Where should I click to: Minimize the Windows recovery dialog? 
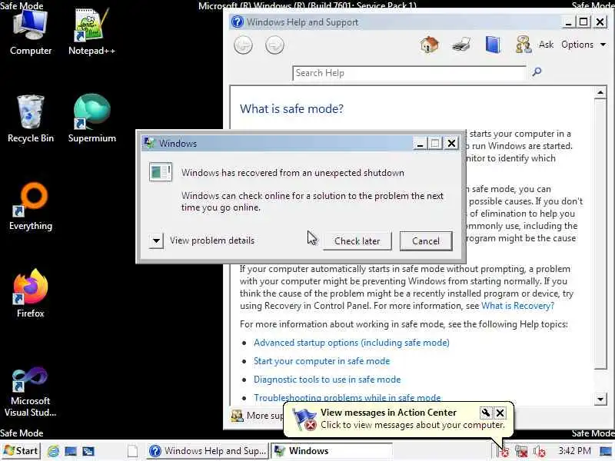(420, 144)
